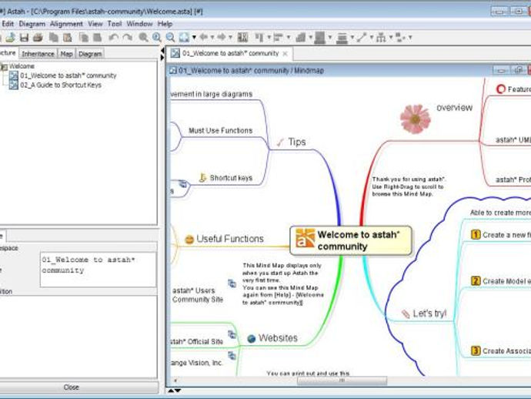Screen dimensions: 531x399
Task: Click the Forward navigation arrow icon
Action: click(x=222, y=37)
